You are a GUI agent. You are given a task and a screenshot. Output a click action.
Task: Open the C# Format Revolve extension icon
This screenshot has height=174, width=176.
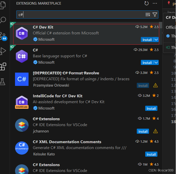(x=22, y=79)
